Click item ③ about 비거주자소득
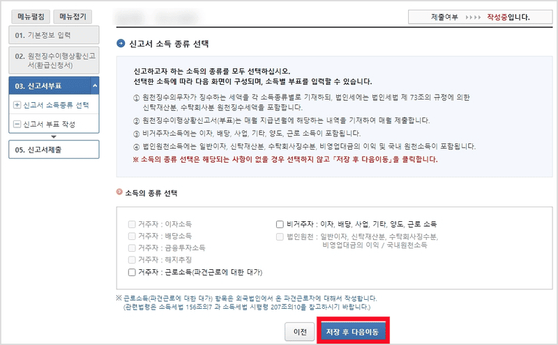 (247, 134)
